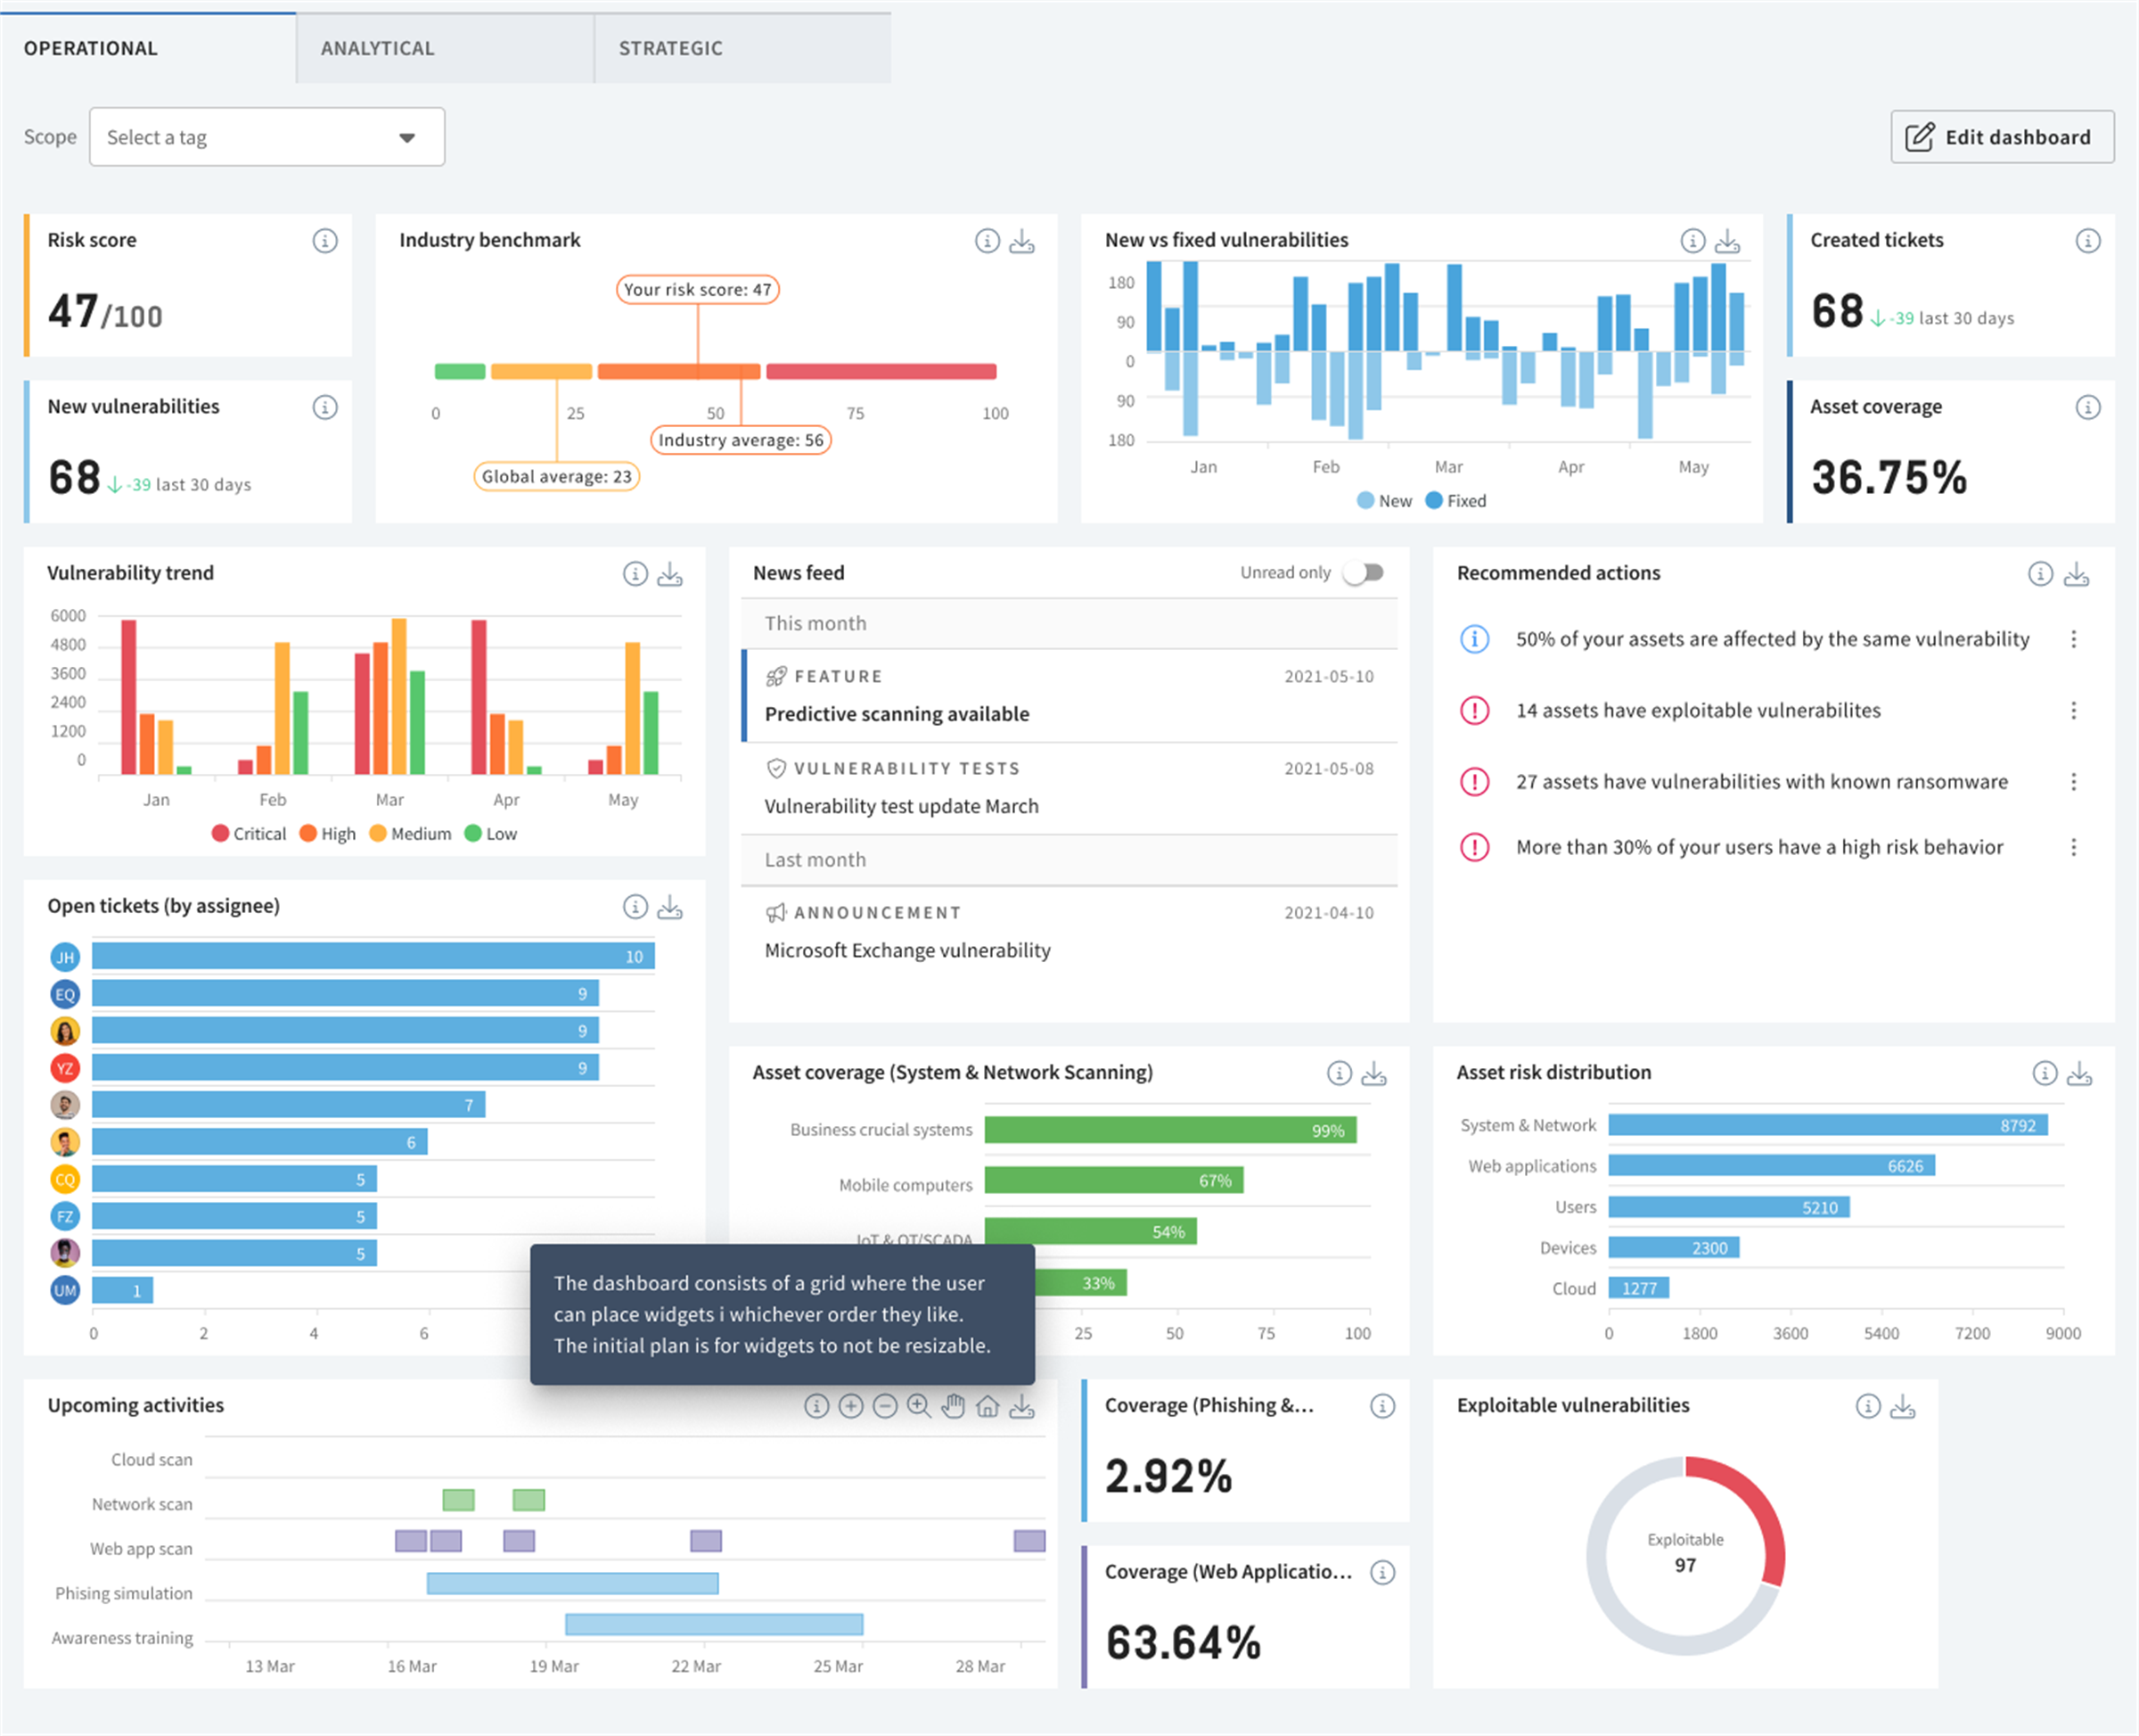Open options menu for 14 assets exploitable action
The width and height of the screenshot is (2139, 1736).
(x=2075, y=711)
